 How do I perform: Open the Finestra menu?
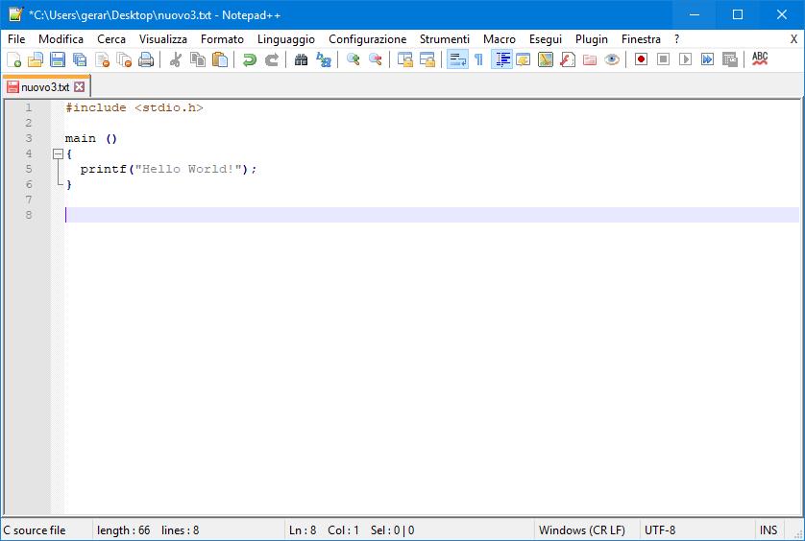tap(642, 39)
